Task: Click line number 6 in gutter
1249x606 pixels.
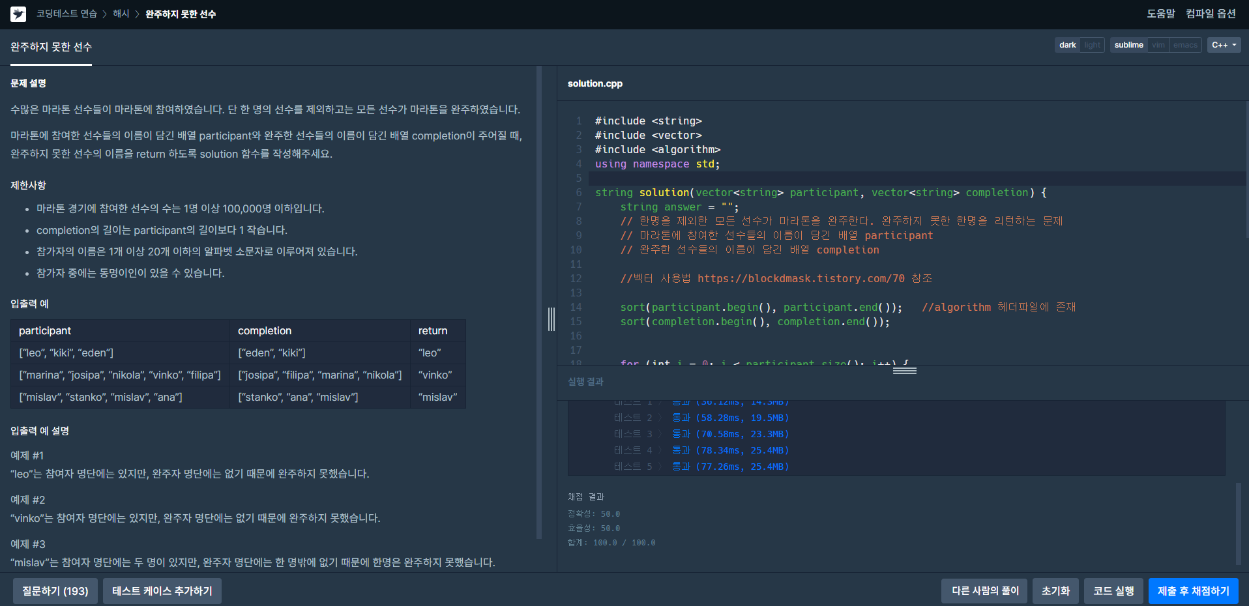Action: (x=578, y=193)
